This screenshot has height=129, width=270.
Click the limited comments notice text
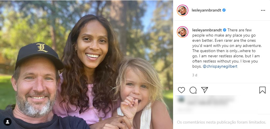coord(221,122)
